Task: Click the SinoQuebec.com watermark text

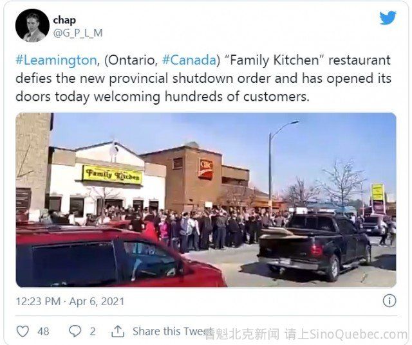Action: 359,334
